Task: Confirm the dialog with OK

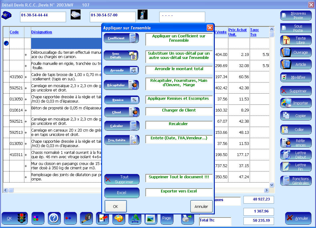Action: pos(115,206)
